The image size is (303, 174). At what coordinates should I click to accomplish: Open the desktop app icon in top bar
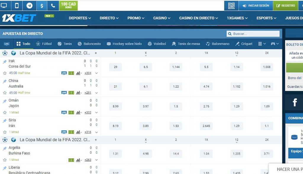tap(4, 6)
